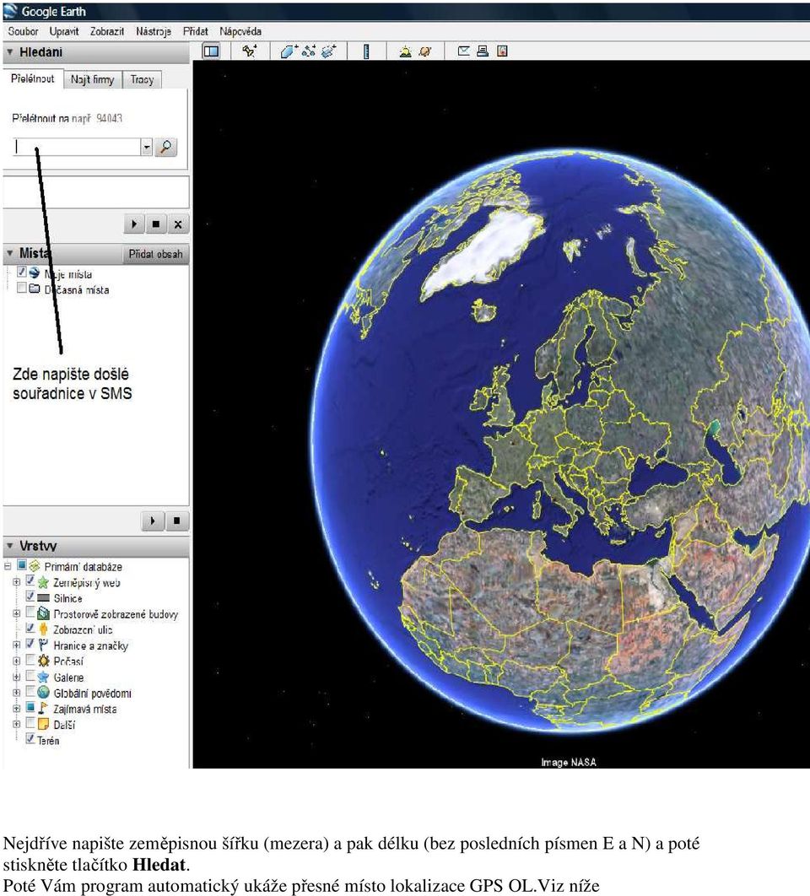This screenshot has height=896, width=810.
Task: Click the flag icon of Hranice a značky
Action: click(x=43, y=645)
